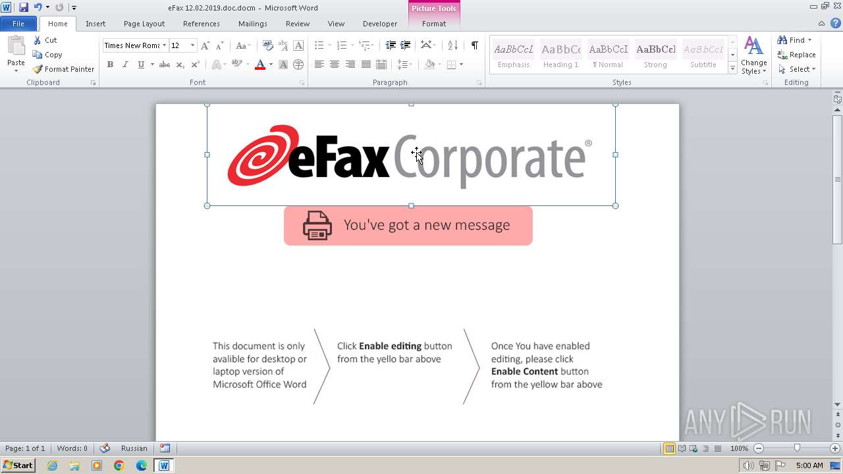This screenshot has width=843, height=474.
Task: Apply character border to text
Action: click(298, 45)
